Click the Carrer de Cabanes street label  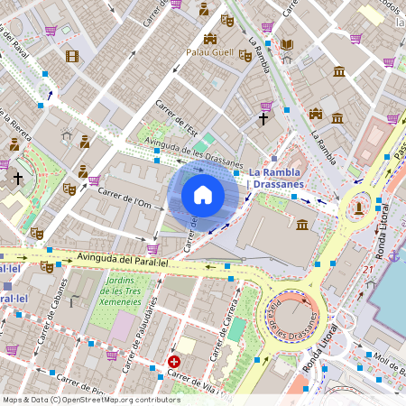pos(52,311)
